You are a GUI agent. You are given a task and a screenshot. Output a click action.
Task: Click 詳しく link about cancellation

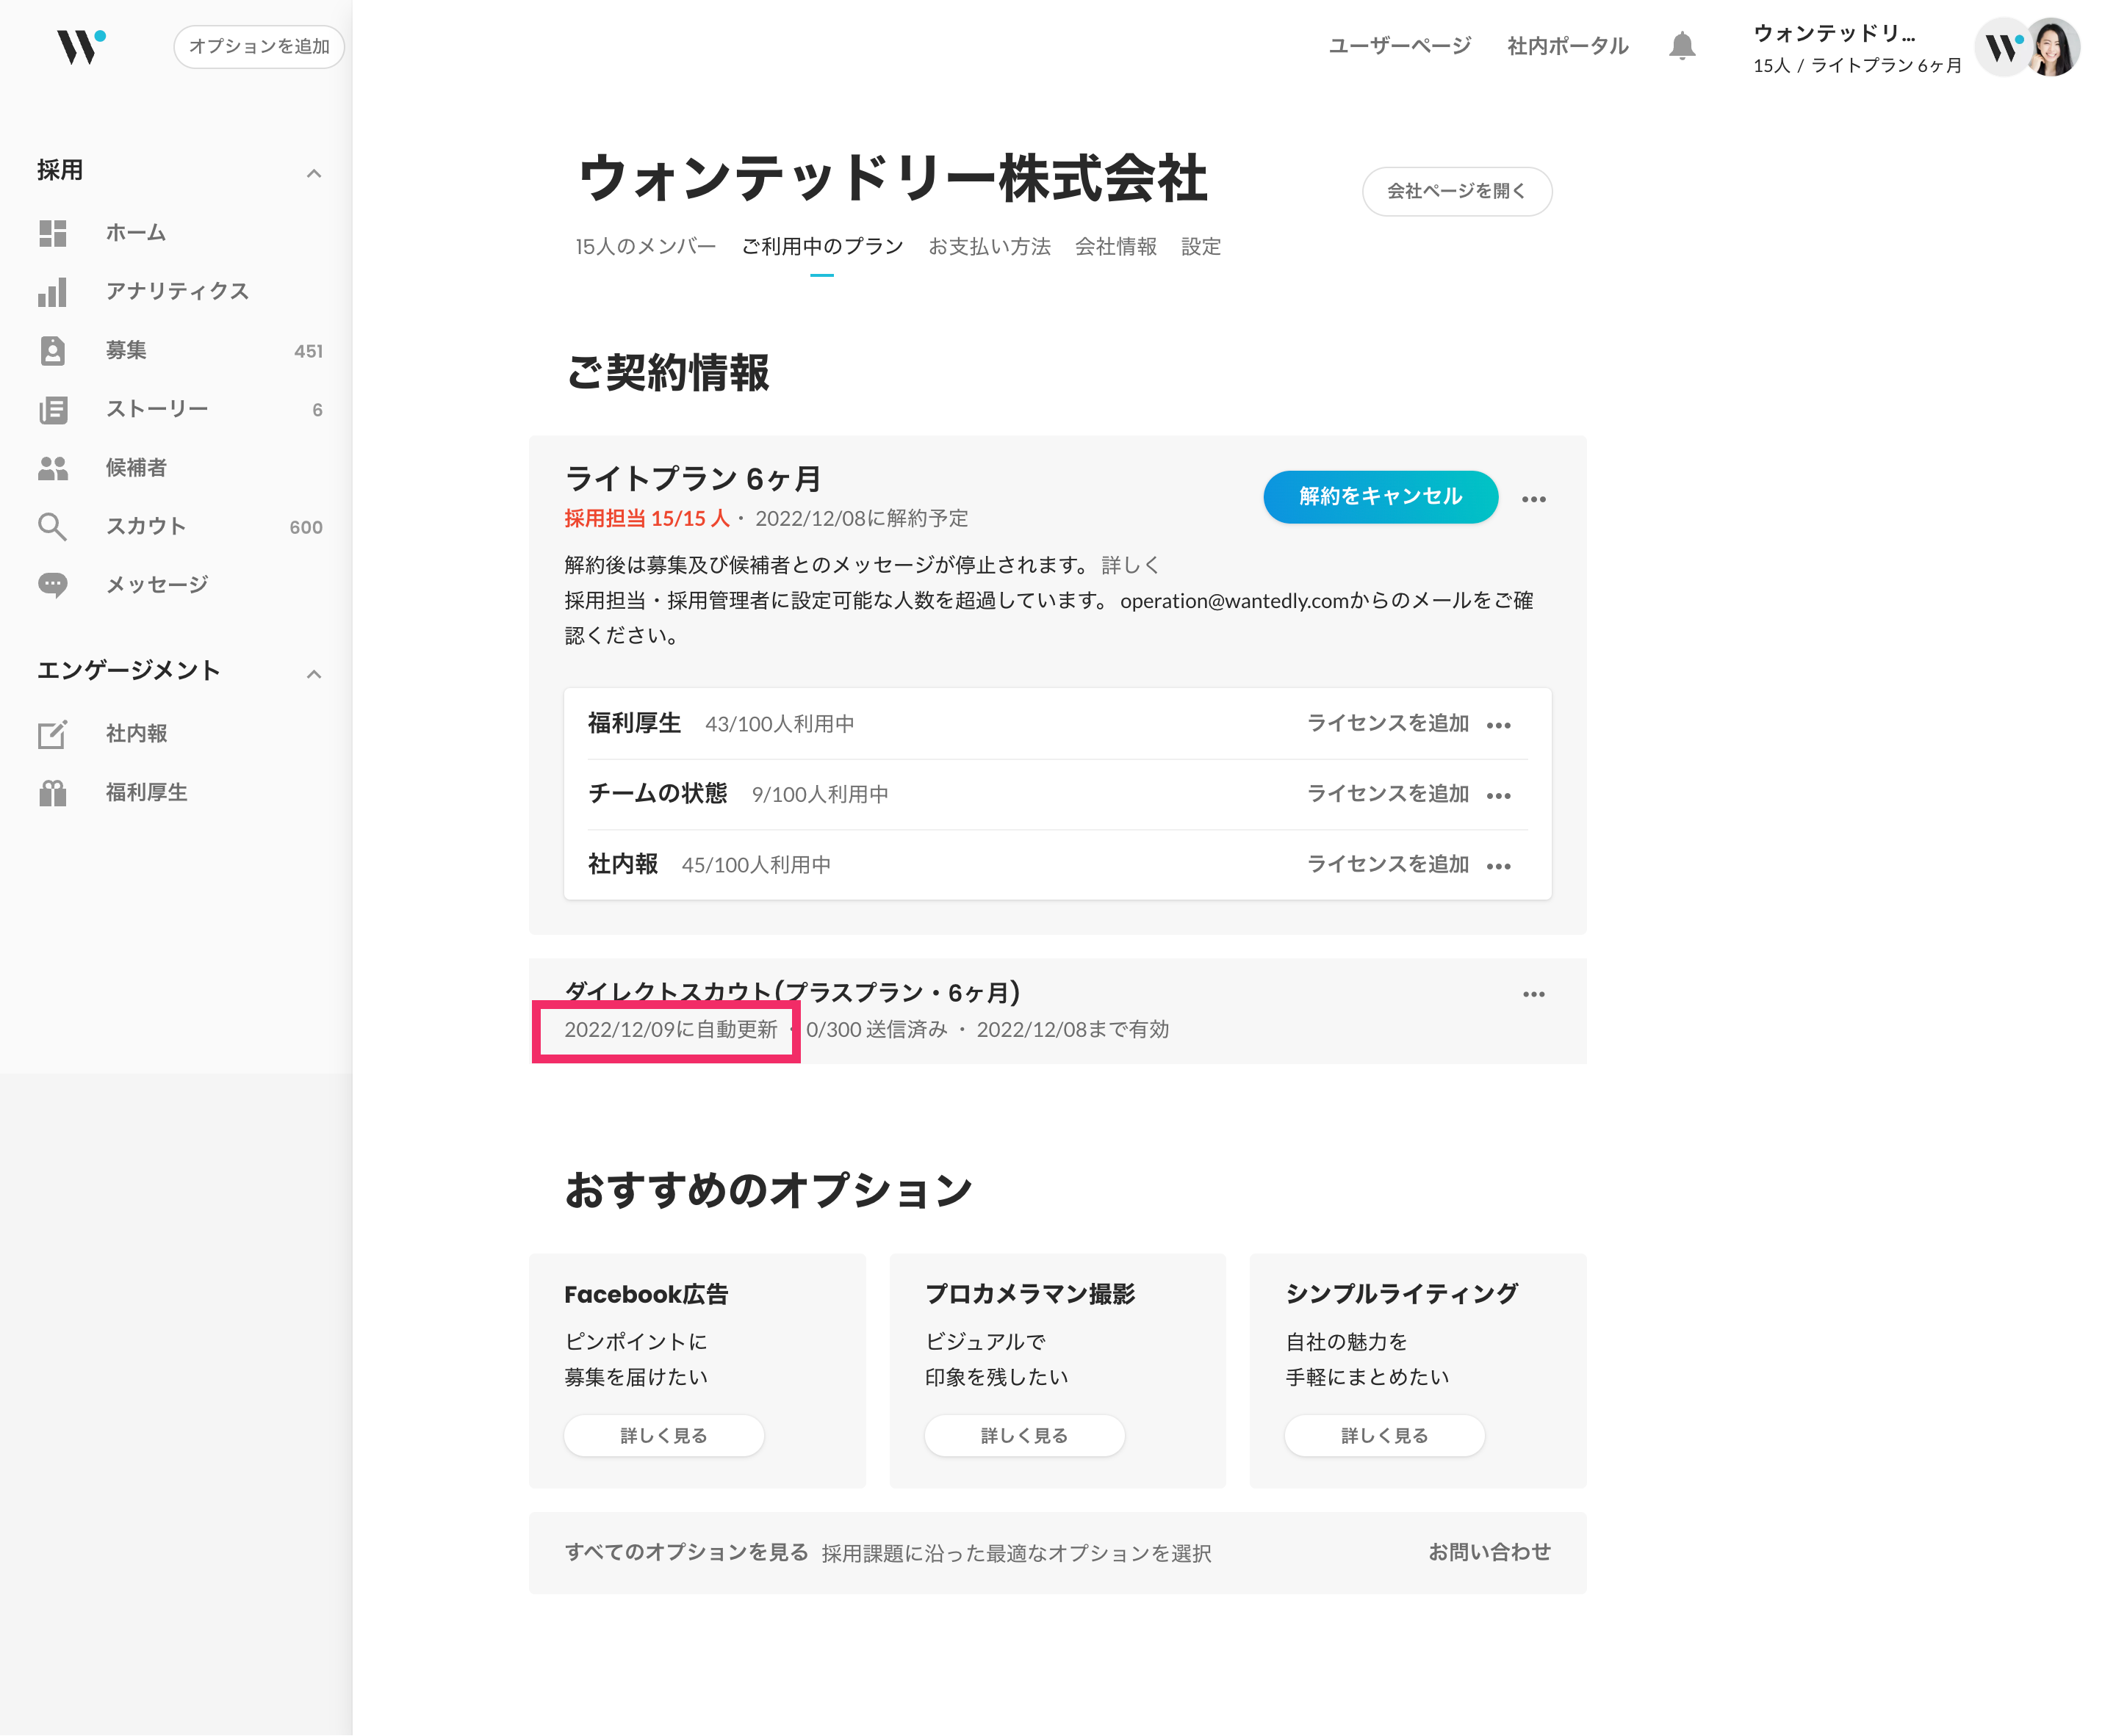1131,565
